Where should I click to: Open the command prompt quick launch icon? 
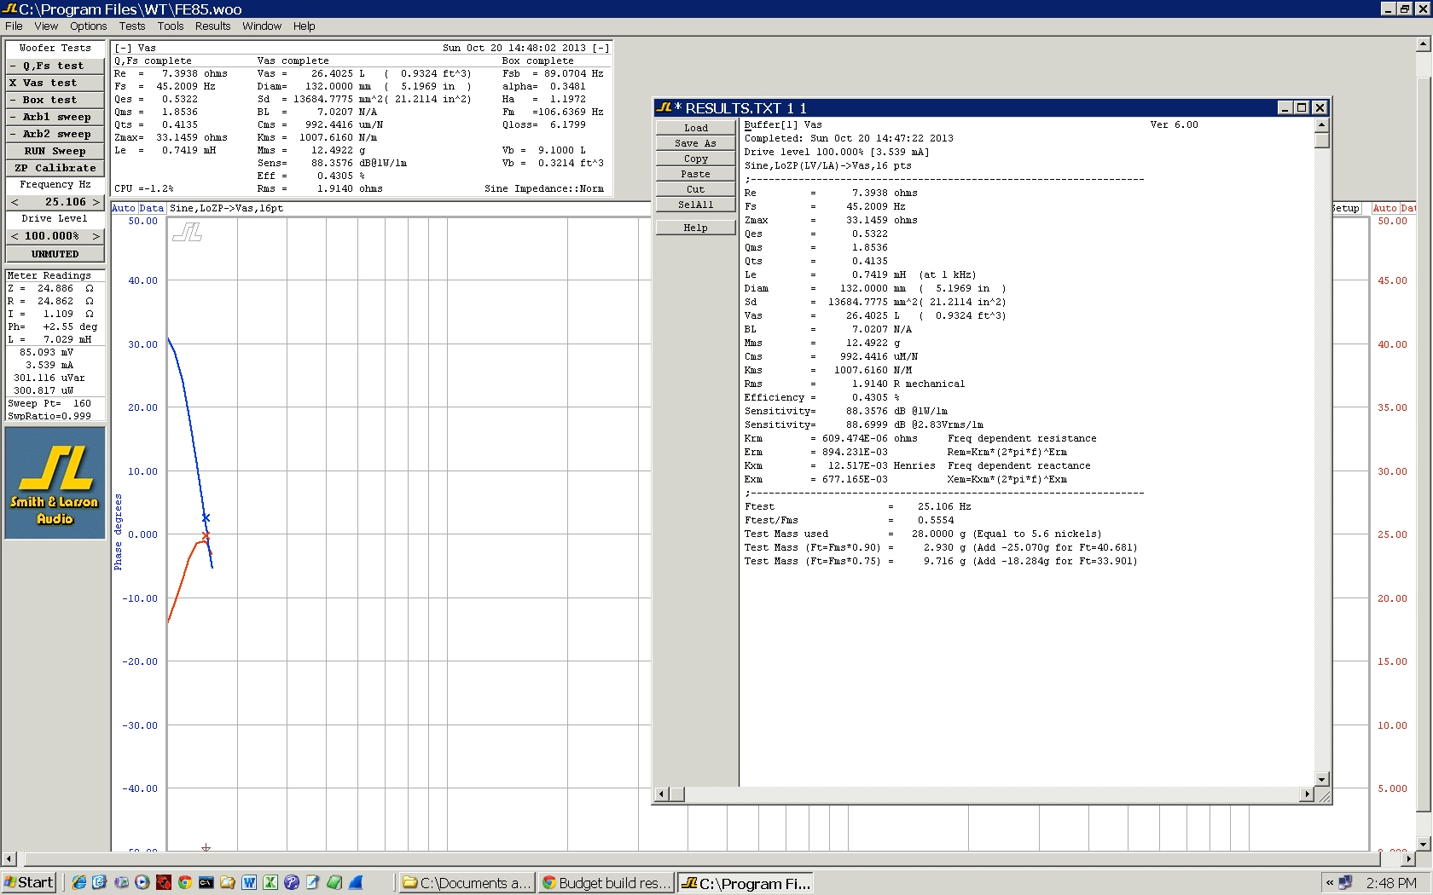pyautogui.click(x=206, y=882)
